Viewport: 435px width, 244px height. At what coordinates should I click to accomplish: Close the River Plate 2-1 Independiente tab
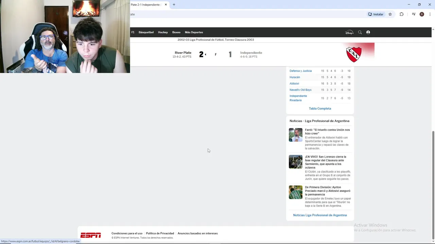[x=166, y=5]
